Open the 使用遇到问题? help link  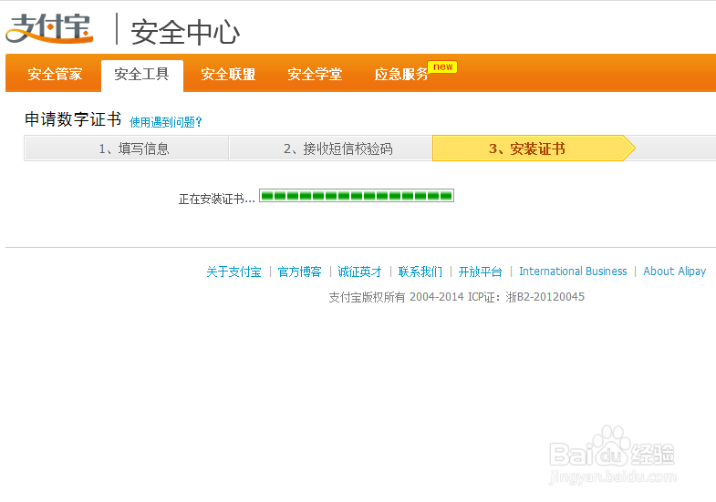[x=166, y=122]
